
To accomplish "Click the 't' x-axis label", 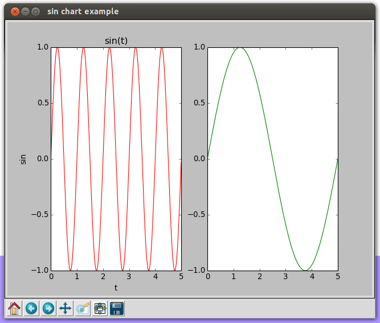I will (116, 288).
